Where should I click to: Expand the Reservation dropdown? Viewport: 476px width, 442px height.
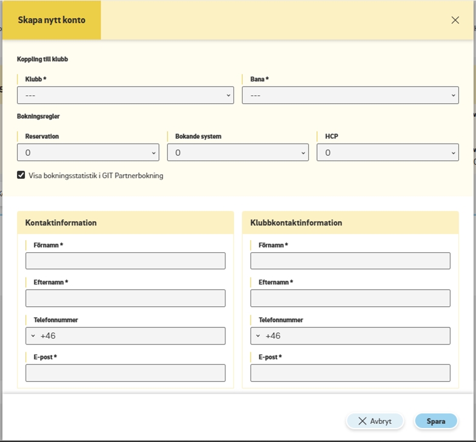click(88, 153)
